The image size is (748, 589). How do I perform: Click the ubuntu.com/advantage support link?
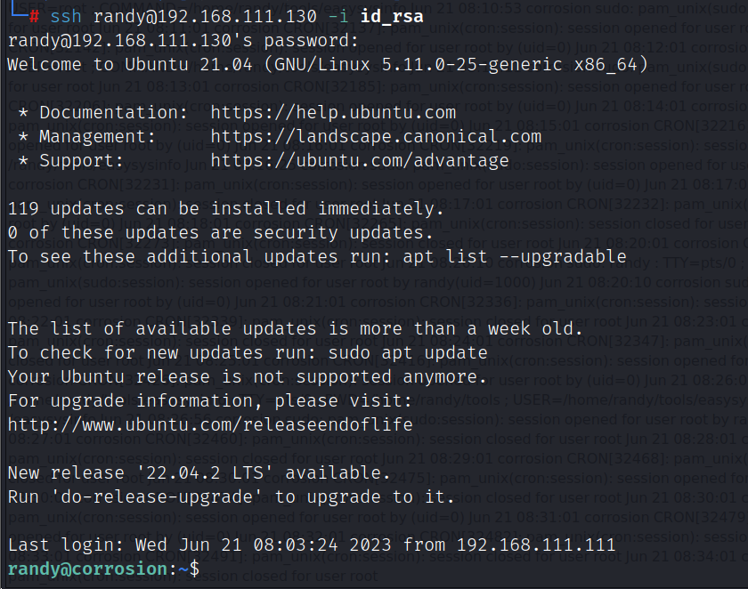click(360, 160)
